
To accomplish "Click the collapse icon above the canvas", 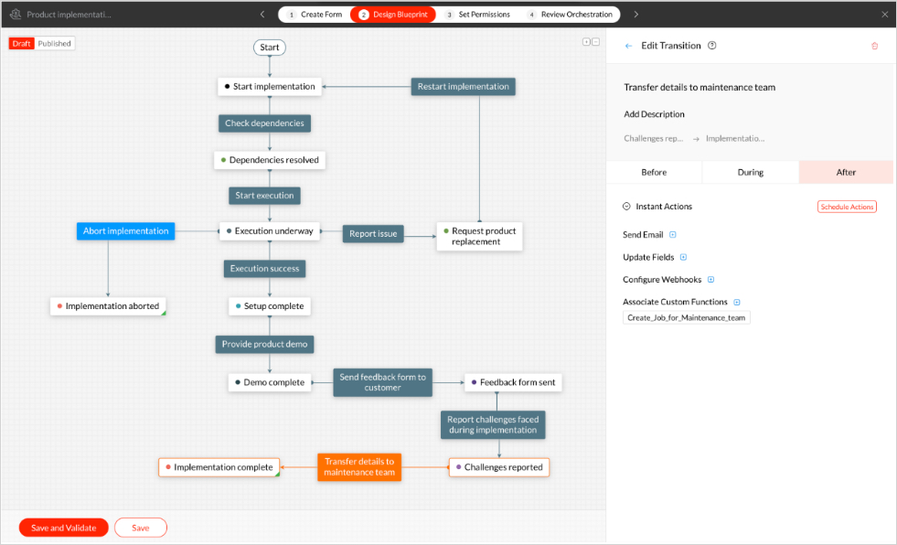I will click(595, 42).
